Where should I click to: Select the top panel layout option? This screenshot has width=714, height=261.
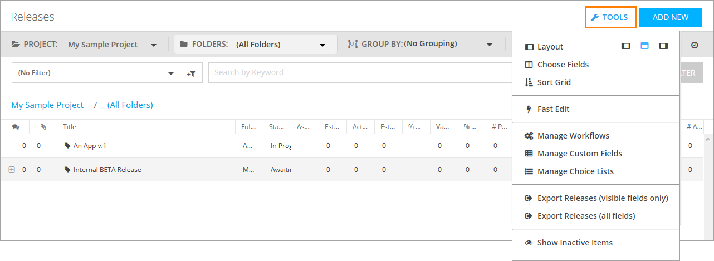pyautogui.click(x=644, y=46)
